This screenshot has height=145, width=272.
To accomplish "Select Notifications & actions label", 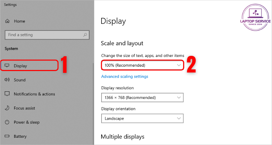I will [x=34, y=94].
